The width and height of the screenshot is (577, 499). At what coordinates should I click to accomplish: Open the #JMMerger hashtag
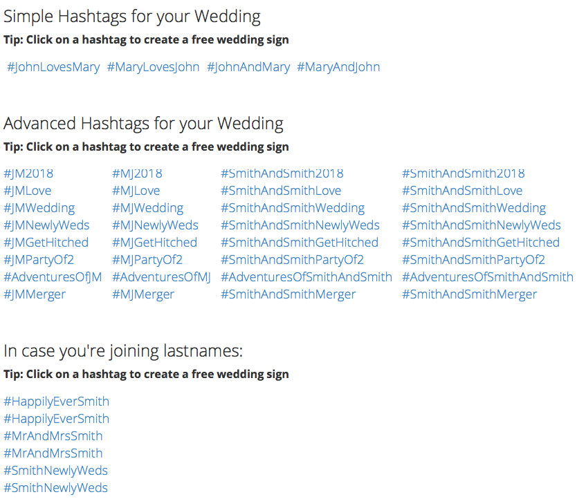pos(35,294)
